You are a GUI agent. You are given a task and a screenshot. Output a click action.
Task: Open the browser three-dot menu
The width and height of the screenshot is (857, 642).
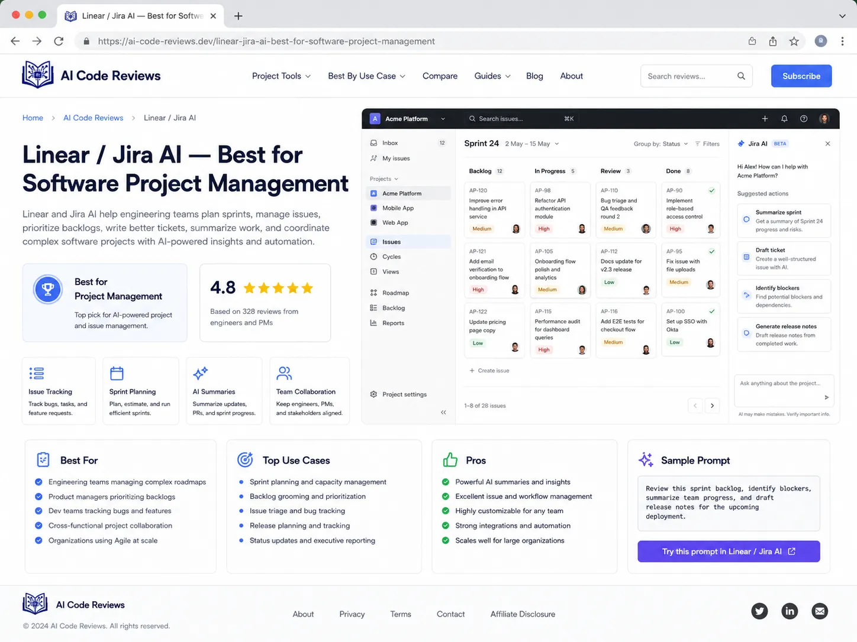tap(842, 41)
